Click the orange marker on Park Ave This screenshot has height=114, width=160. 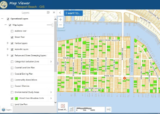click(x=124, y=78)
